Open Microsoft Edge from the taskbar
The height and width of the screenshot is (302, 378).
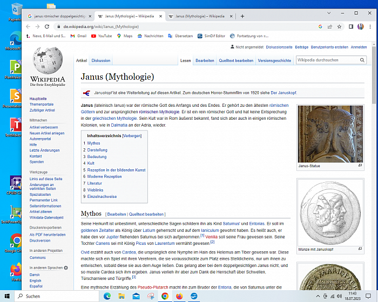click(x=107, y=296)
